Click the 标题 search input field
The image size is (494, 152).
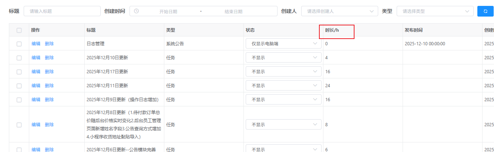62,11
